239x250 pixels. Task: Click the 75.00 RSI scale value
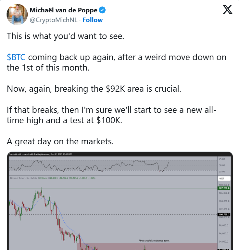(x=222, y=159)
